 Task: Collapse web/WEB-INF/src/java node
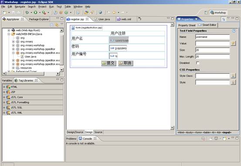[x=9, y=34]
